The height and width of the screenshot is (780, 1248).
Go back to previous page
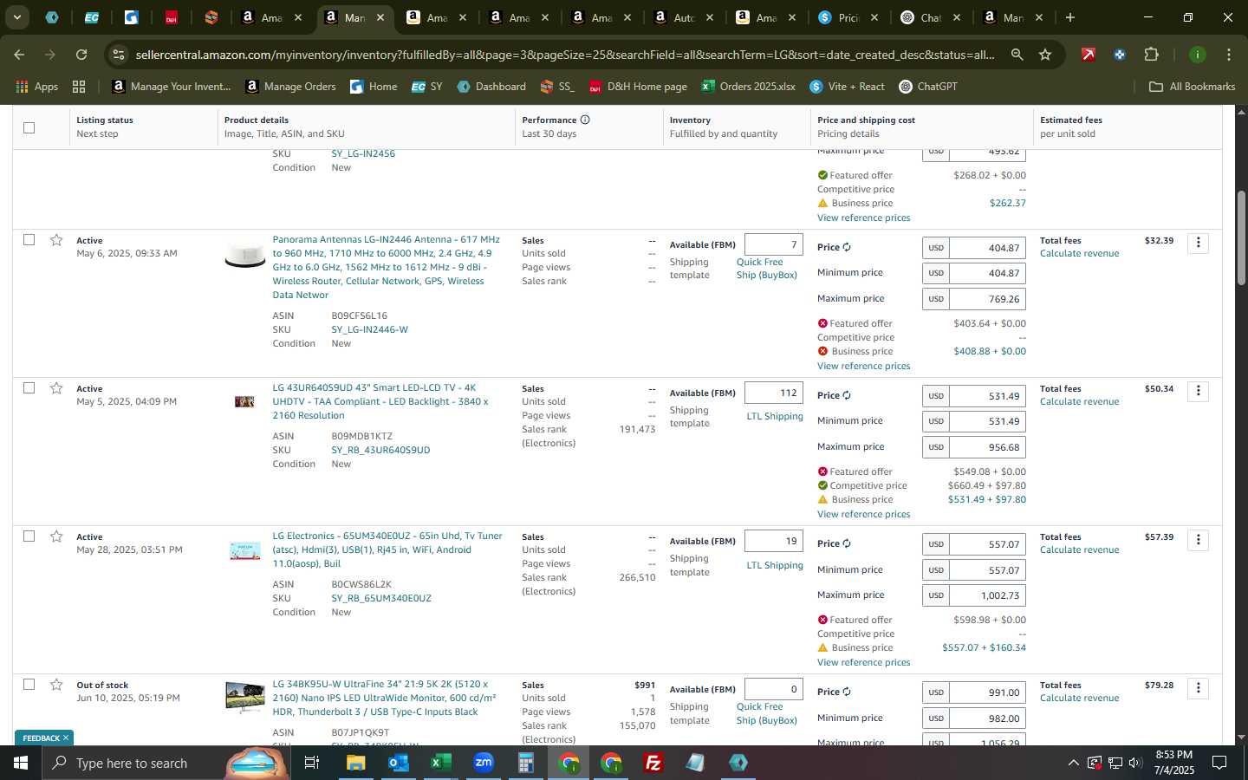tap(19, 55)
